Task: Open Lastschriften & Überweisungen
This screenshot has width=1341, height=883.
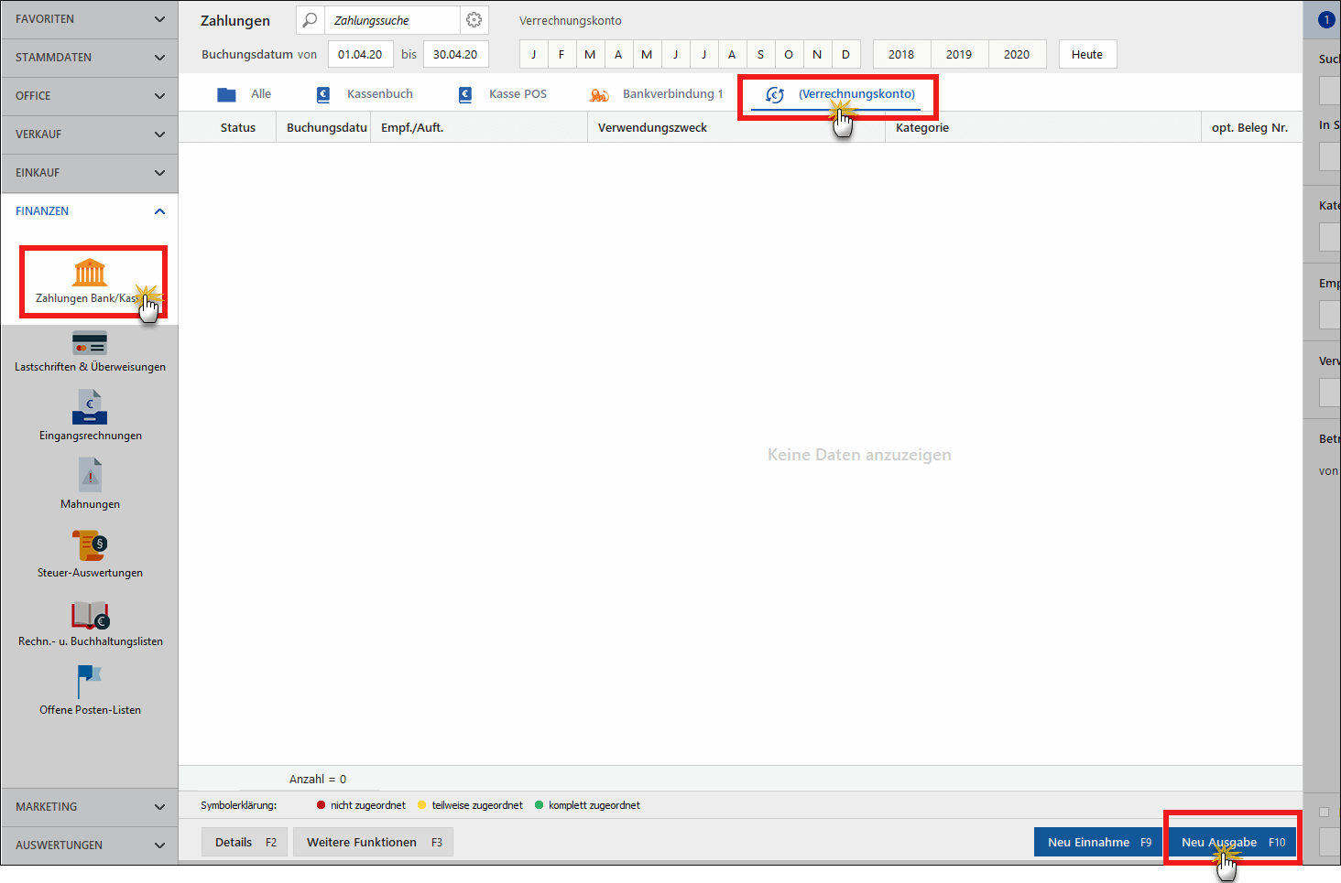Action: point(90,351)
